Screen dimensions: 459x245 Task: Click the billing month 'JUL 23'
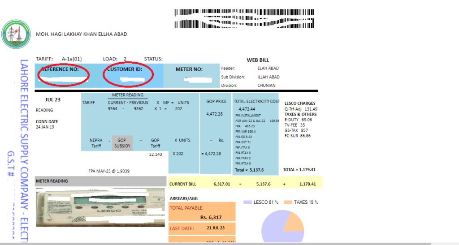click(53, 100)
